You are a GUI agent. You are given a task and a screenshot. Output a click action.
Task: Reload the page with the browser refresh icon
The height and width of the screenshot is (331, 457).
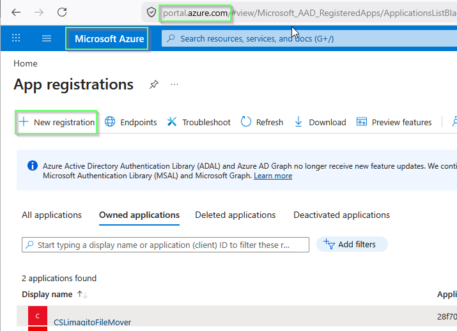click(x=62, y=12)
